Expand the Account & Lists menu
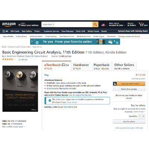The height and width of the screenshot is (149, 149). (117, 24)
